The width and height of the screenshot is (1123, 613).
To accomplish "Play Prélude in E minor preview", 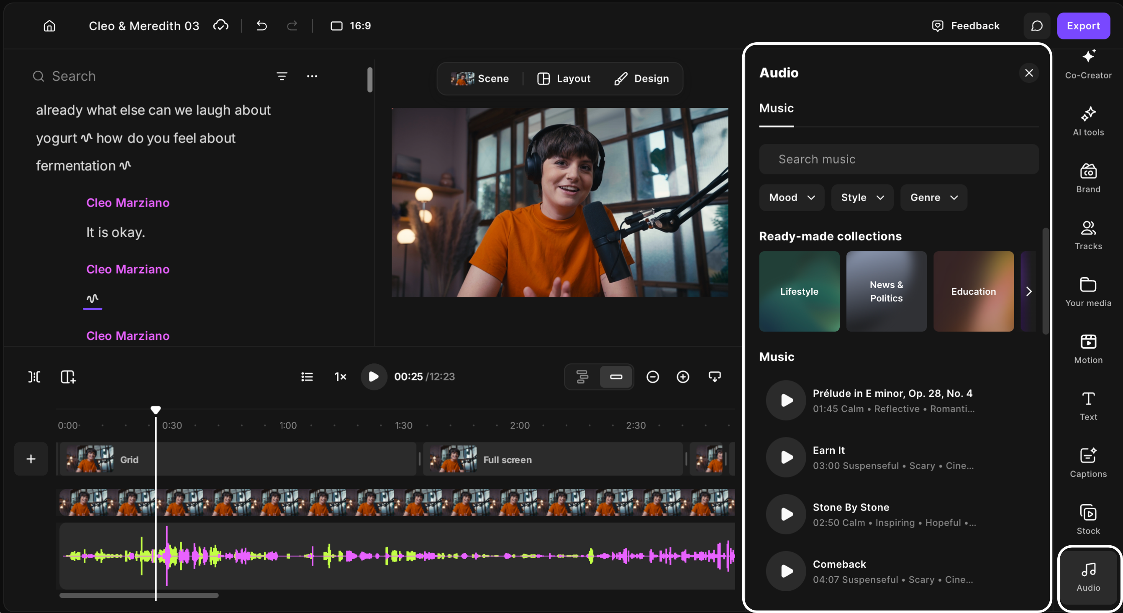I will [x=786, y=401].
